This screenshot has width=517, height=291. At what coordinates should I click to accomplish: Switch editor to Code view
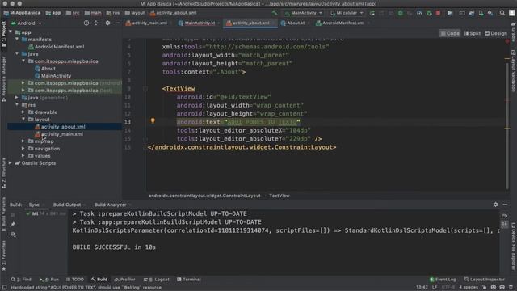pos(450,33)
